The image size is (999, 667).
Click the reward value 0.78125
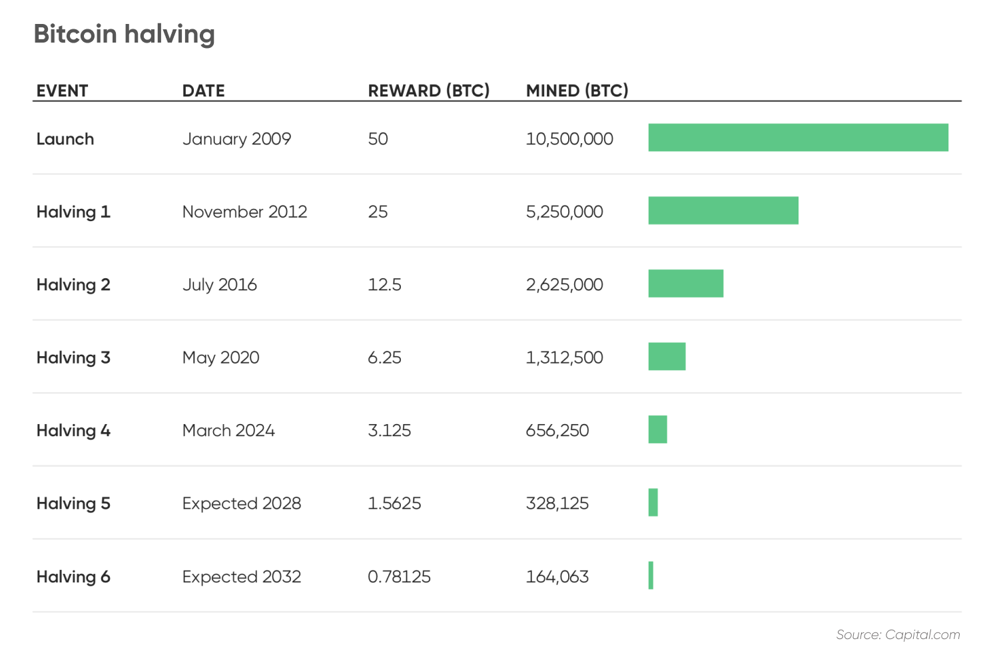[x=400, y=576]
